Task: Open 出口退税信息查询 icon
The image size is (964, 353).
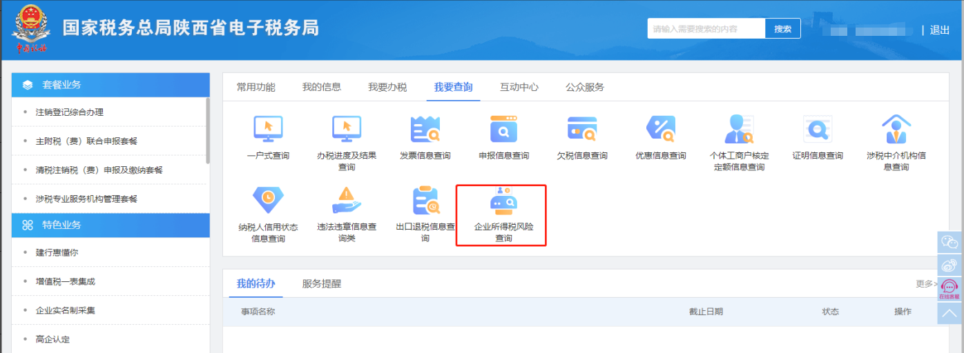Action: click(x=425, y=200)
